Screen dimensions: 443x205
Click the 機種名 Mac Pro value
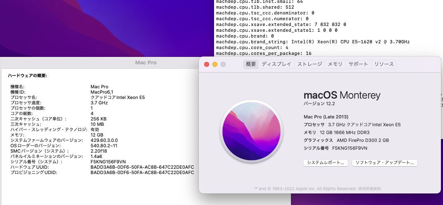coord(99,87)
